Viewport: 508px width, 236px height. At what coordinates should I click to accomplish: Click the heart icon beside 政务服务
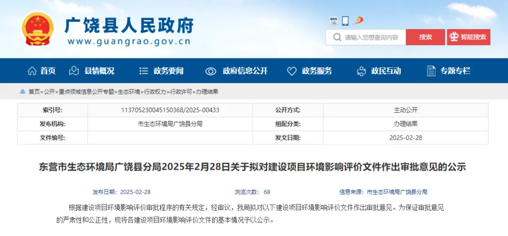point(292,71)
